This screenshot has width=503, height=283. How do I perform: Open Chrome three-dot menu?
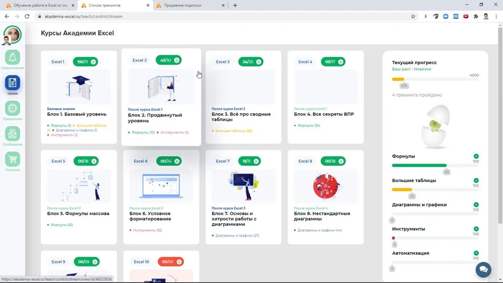click(496, 17)
